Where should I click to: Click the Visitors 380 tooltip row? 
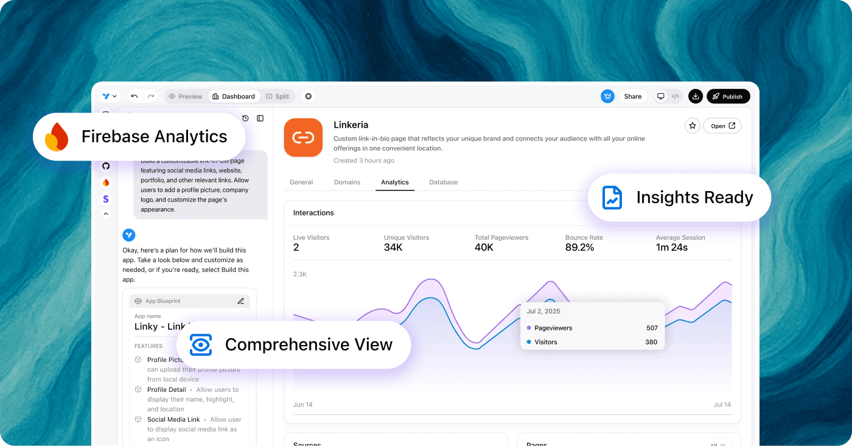pos(592,342)
